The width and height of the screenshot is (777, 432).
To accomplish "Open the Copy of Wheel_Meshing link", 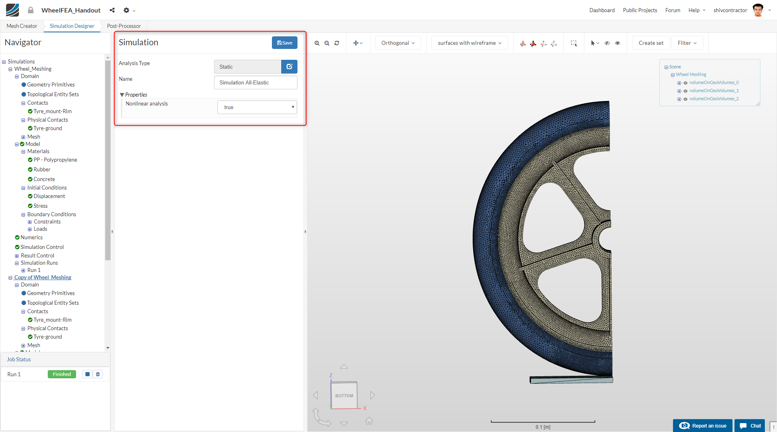I will (x=42, y=278).
